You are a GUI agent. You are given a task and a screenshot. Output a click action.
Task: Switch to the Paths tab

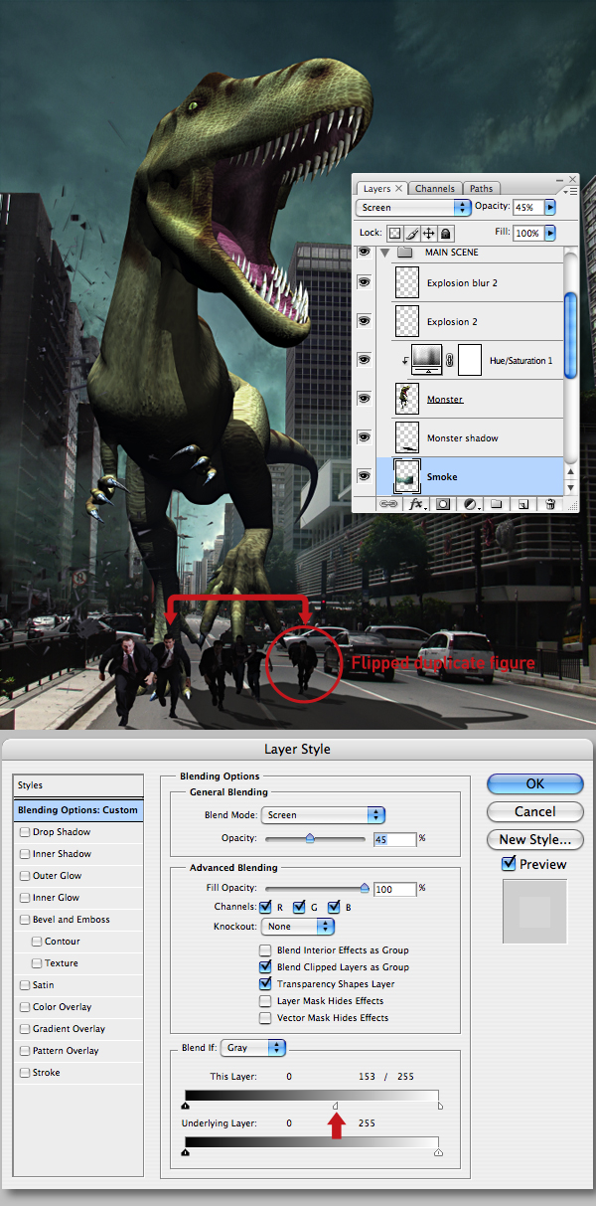point(481,189)
